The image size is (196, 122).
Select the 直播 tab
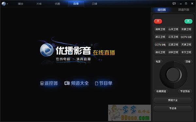point(76,4)
